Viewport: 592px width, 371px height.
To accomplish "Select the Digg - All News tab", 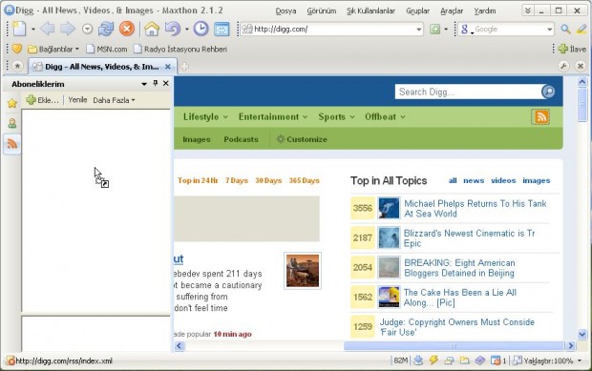I will click(x=102, y=67).
